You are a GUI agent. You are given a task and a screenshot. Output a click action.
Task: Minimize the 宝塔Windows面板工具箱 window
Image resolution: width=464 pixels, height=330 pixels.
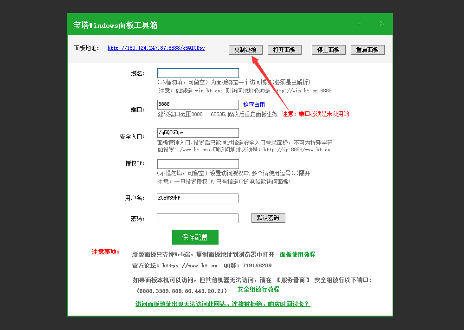point(359,24)
